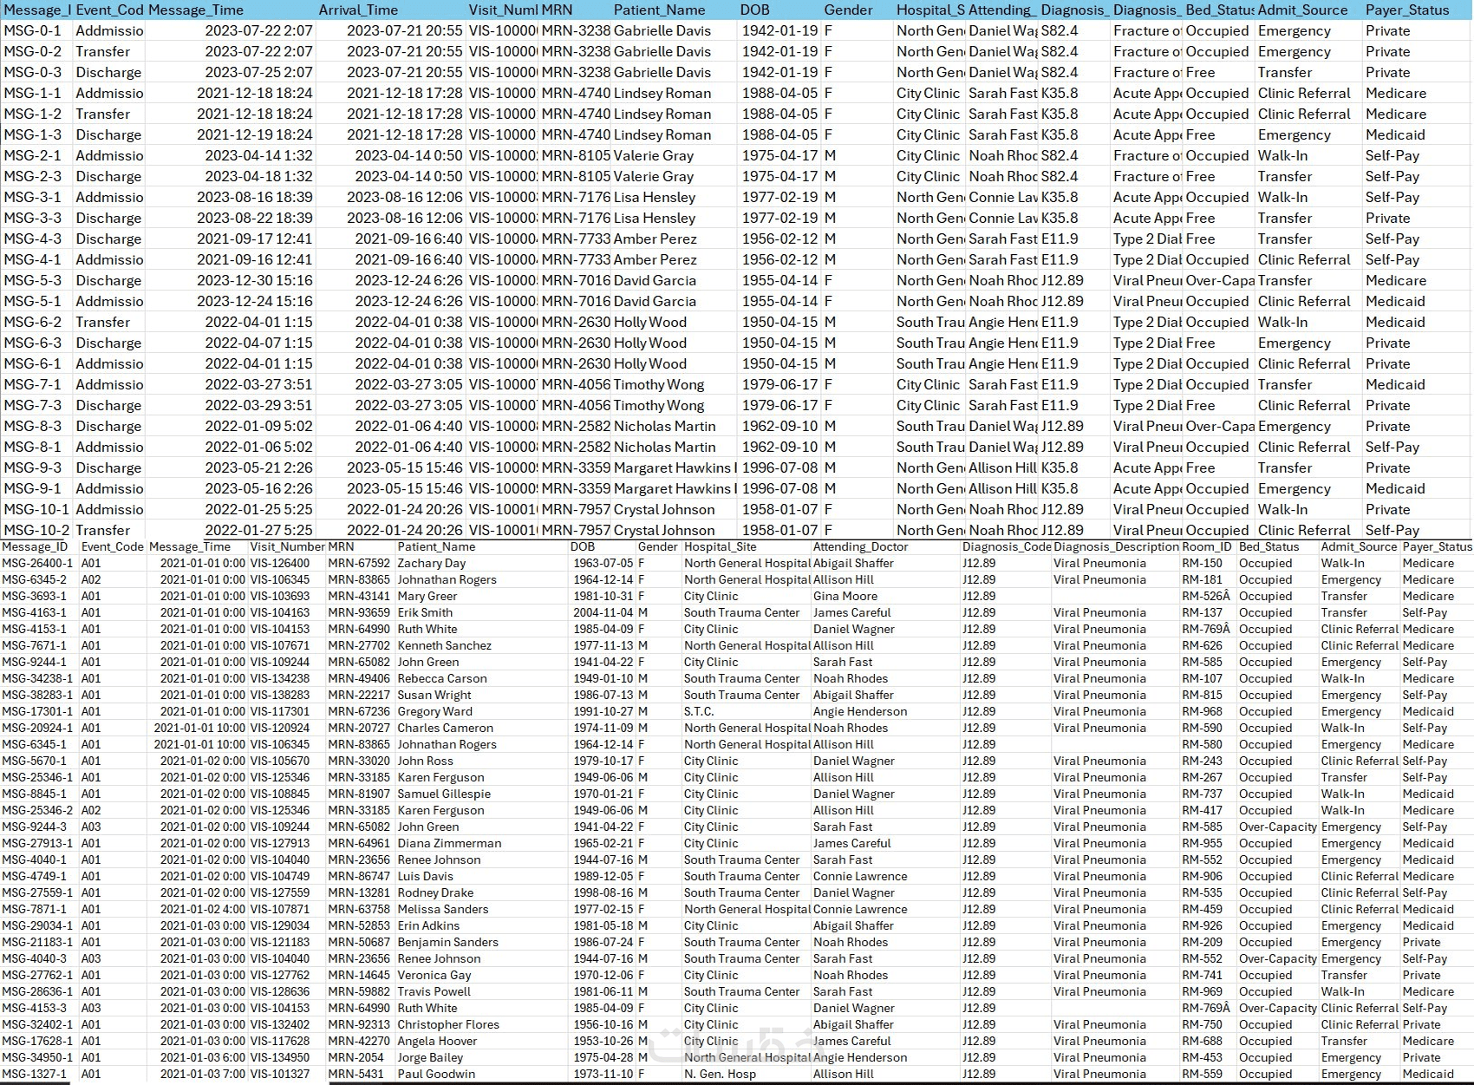Click message time 2022-01-09 5:02
Image resolution: width=1474 pixels, height=1085 pixels.
click(x=258, y=426)
